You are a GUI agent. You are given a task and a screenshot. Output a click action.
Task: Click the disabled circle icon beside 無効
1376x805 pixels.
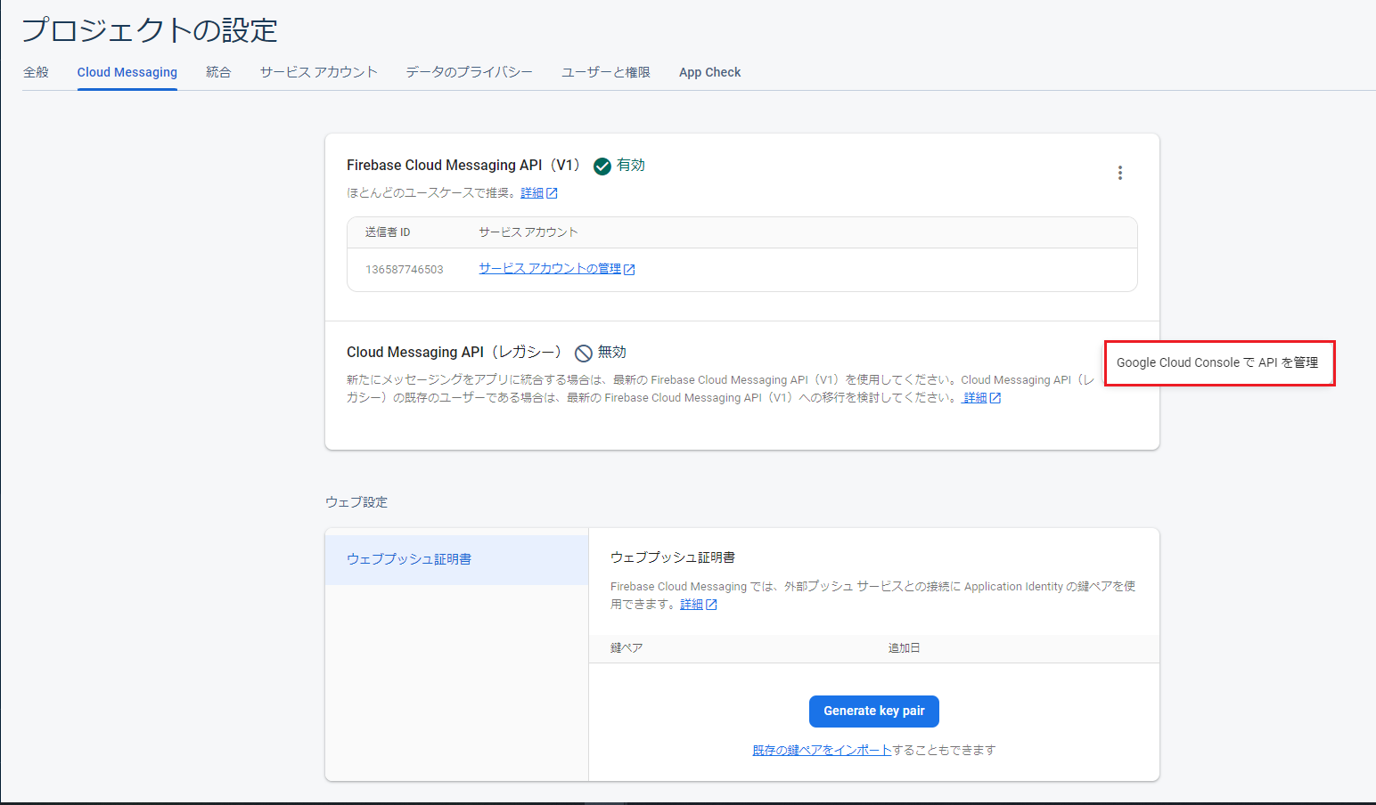[584, 353]
